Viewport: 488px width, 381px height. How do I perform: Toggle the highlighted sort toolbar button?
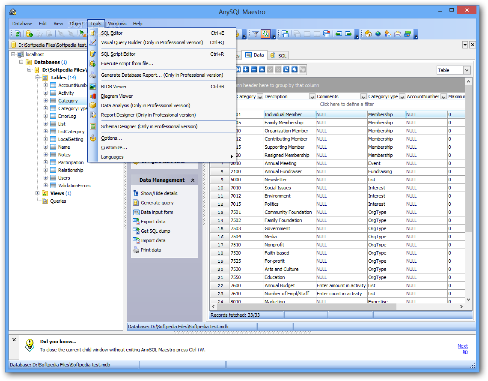point(265,34)
